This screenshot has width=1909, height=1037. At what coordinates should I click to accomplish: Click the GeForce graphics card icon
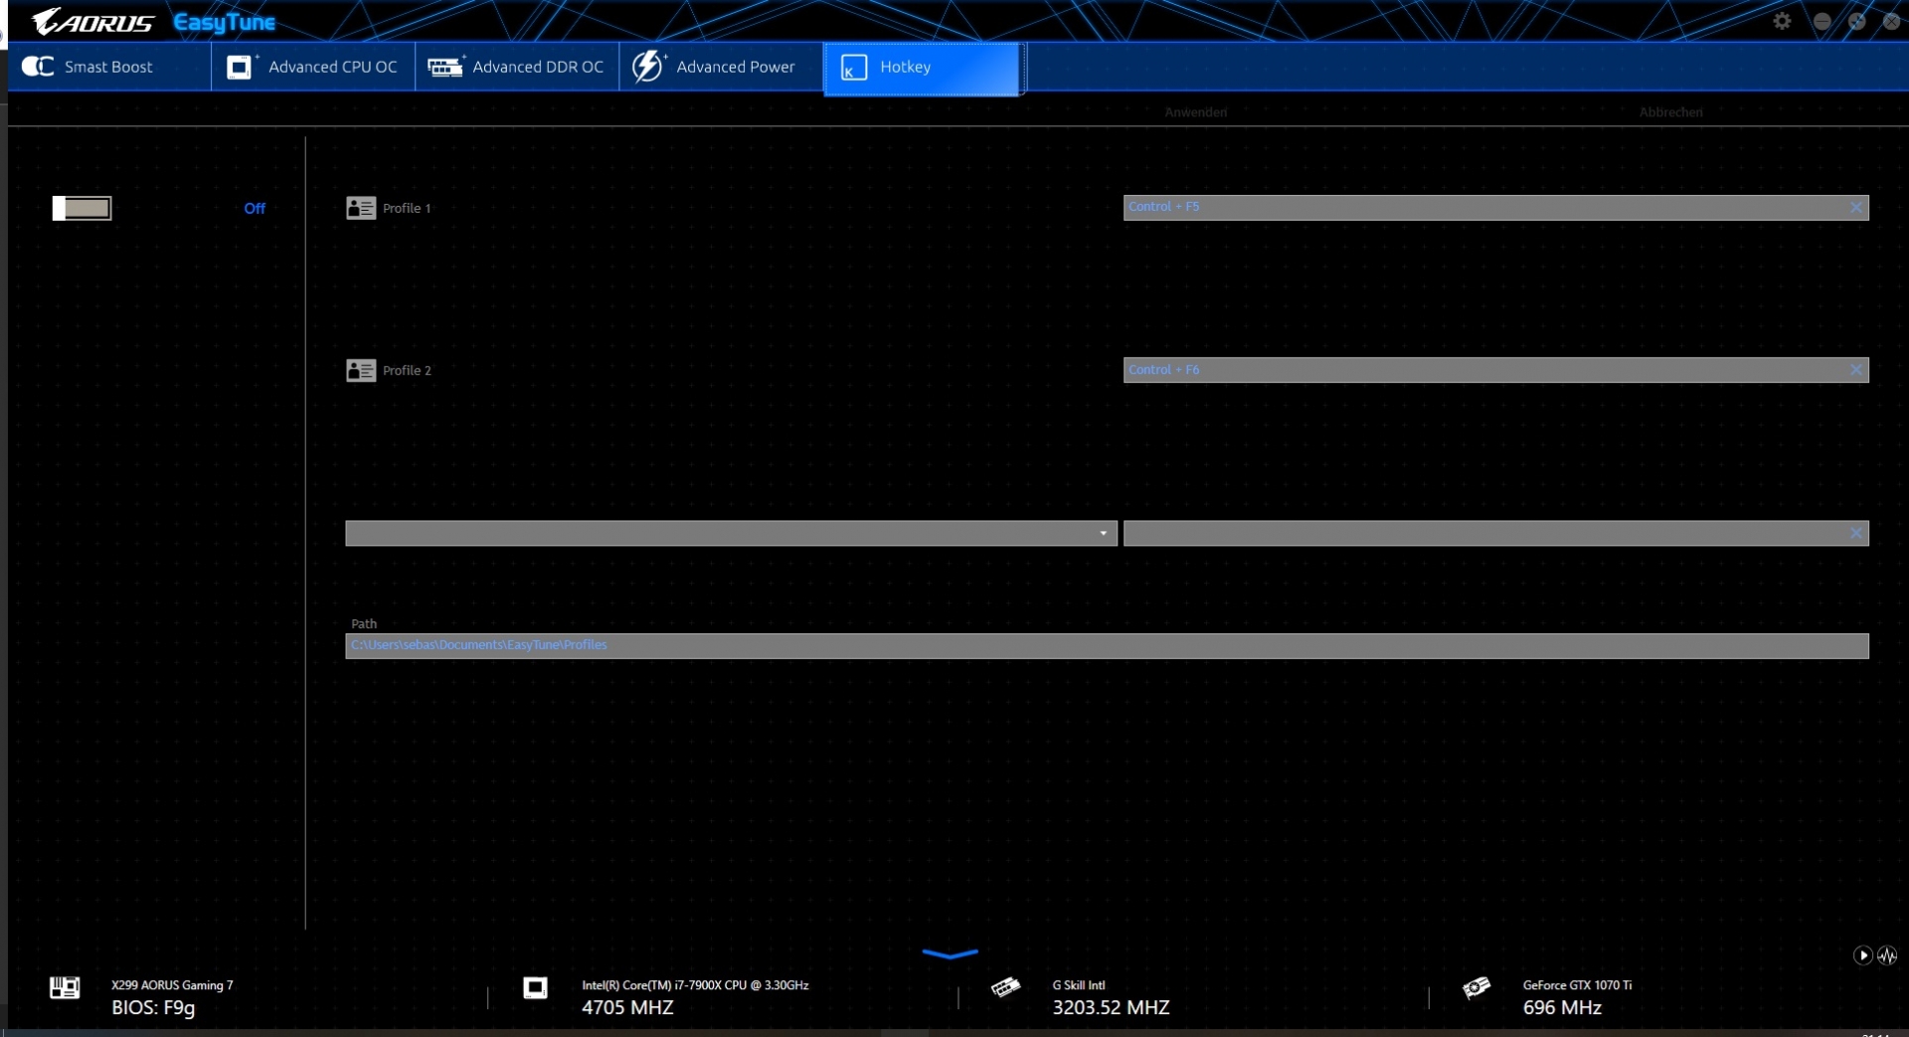point(1476,987)
